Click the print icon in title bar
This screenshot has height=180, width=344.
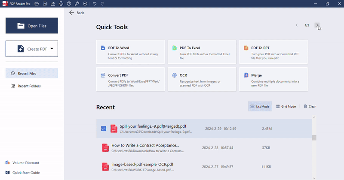point(61,4)
